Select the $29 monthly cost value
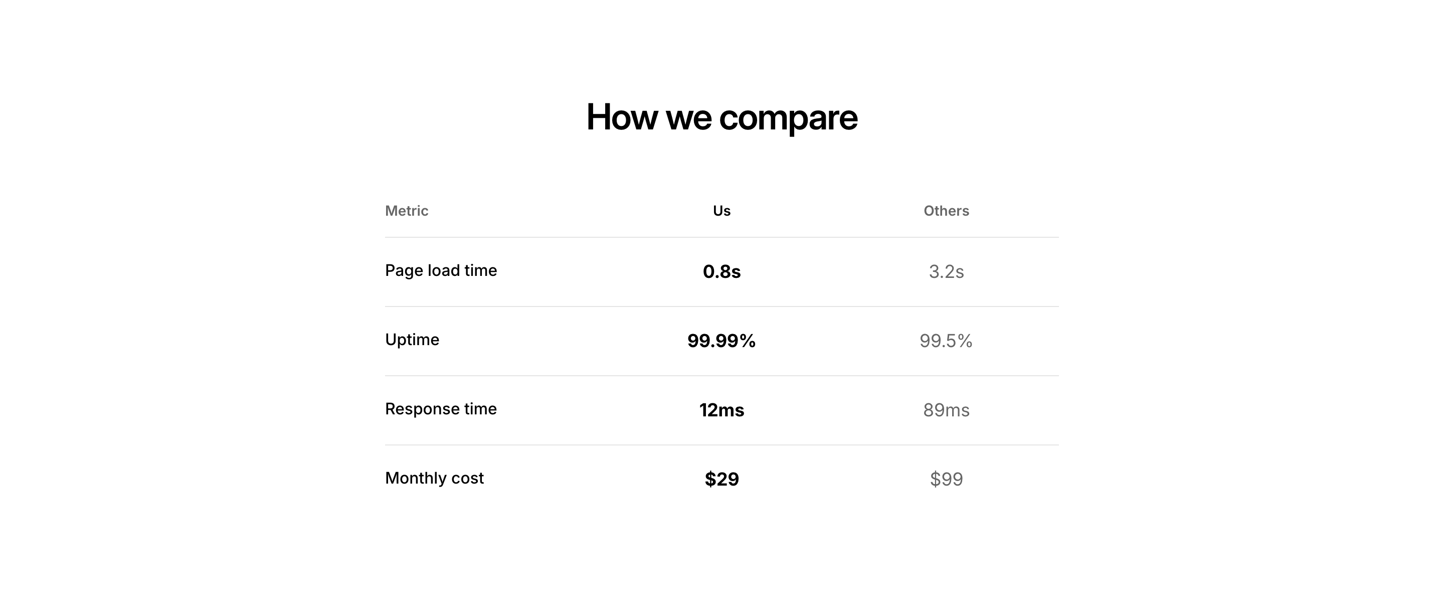This screenshot has width=1444, height=610. coord(721,480)
